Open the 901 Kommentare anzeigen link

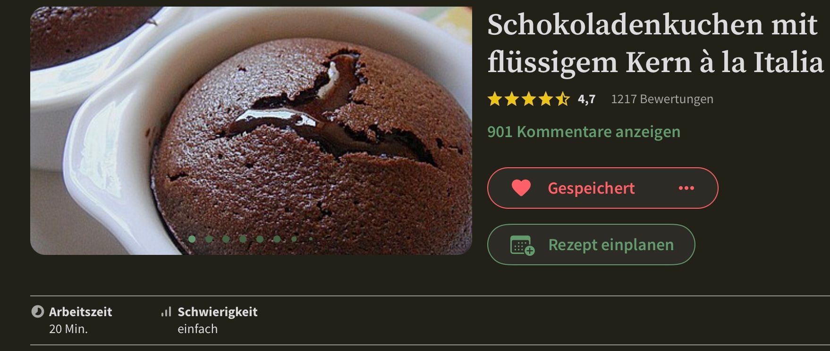tap(584, 131)
